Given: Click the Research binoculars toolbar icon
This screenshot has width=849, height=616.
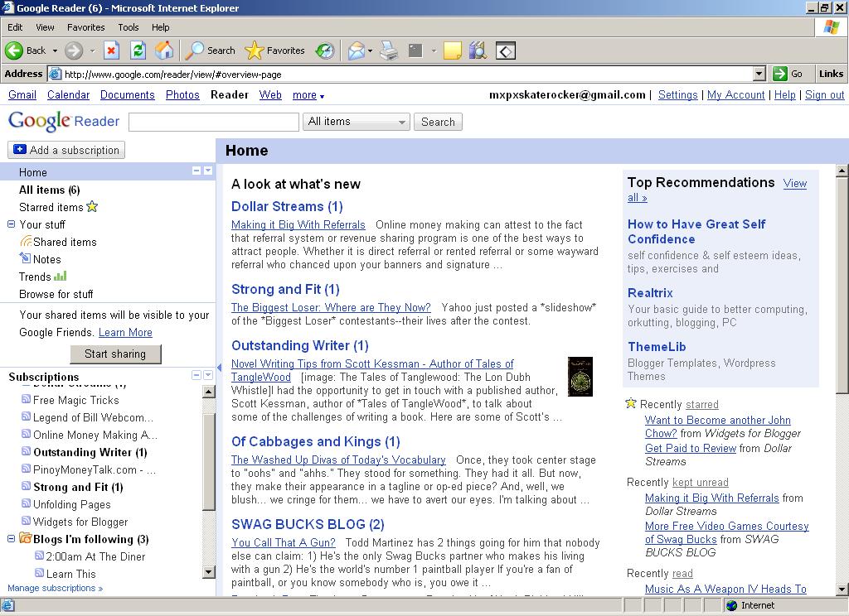Looking at the screenshot, I should click(478, 51).
